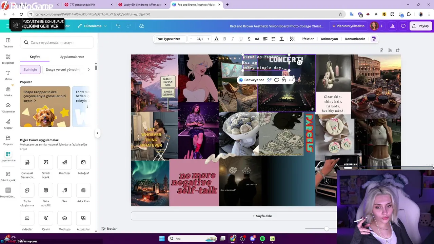Click the font size value field
This screenshot has width=434, height=244.
[x=200, y=39]
